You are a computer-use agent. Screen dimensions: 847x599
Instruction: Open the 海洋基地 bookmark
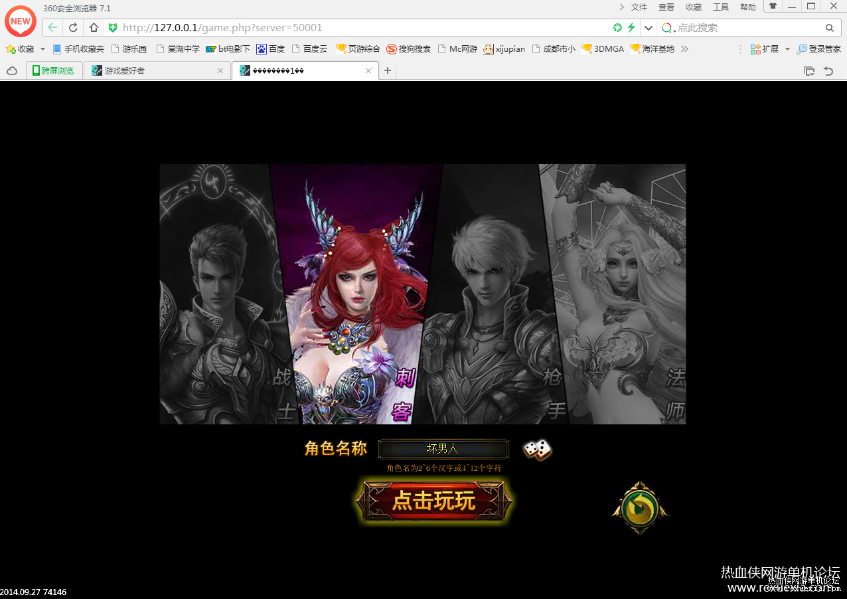click(652, 49)
